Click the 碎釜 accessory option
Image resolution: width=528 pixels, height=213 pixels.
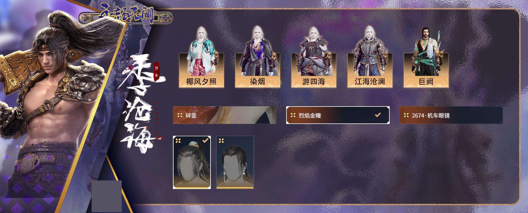[x=225, y=115]
